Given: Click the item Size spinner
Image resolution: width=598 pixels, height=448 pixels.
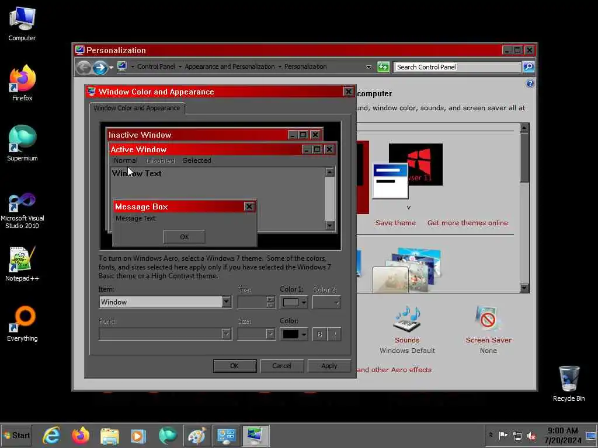Looking at the screenshot, I should [270, 302].
